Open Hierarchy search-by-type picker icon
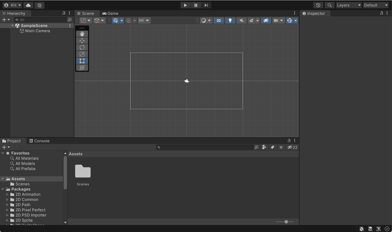The image size is (392, 232). pyautogui.click(x=70, y=20)
